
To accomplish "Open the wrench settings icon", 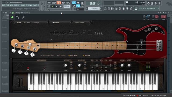I will 23,17.
